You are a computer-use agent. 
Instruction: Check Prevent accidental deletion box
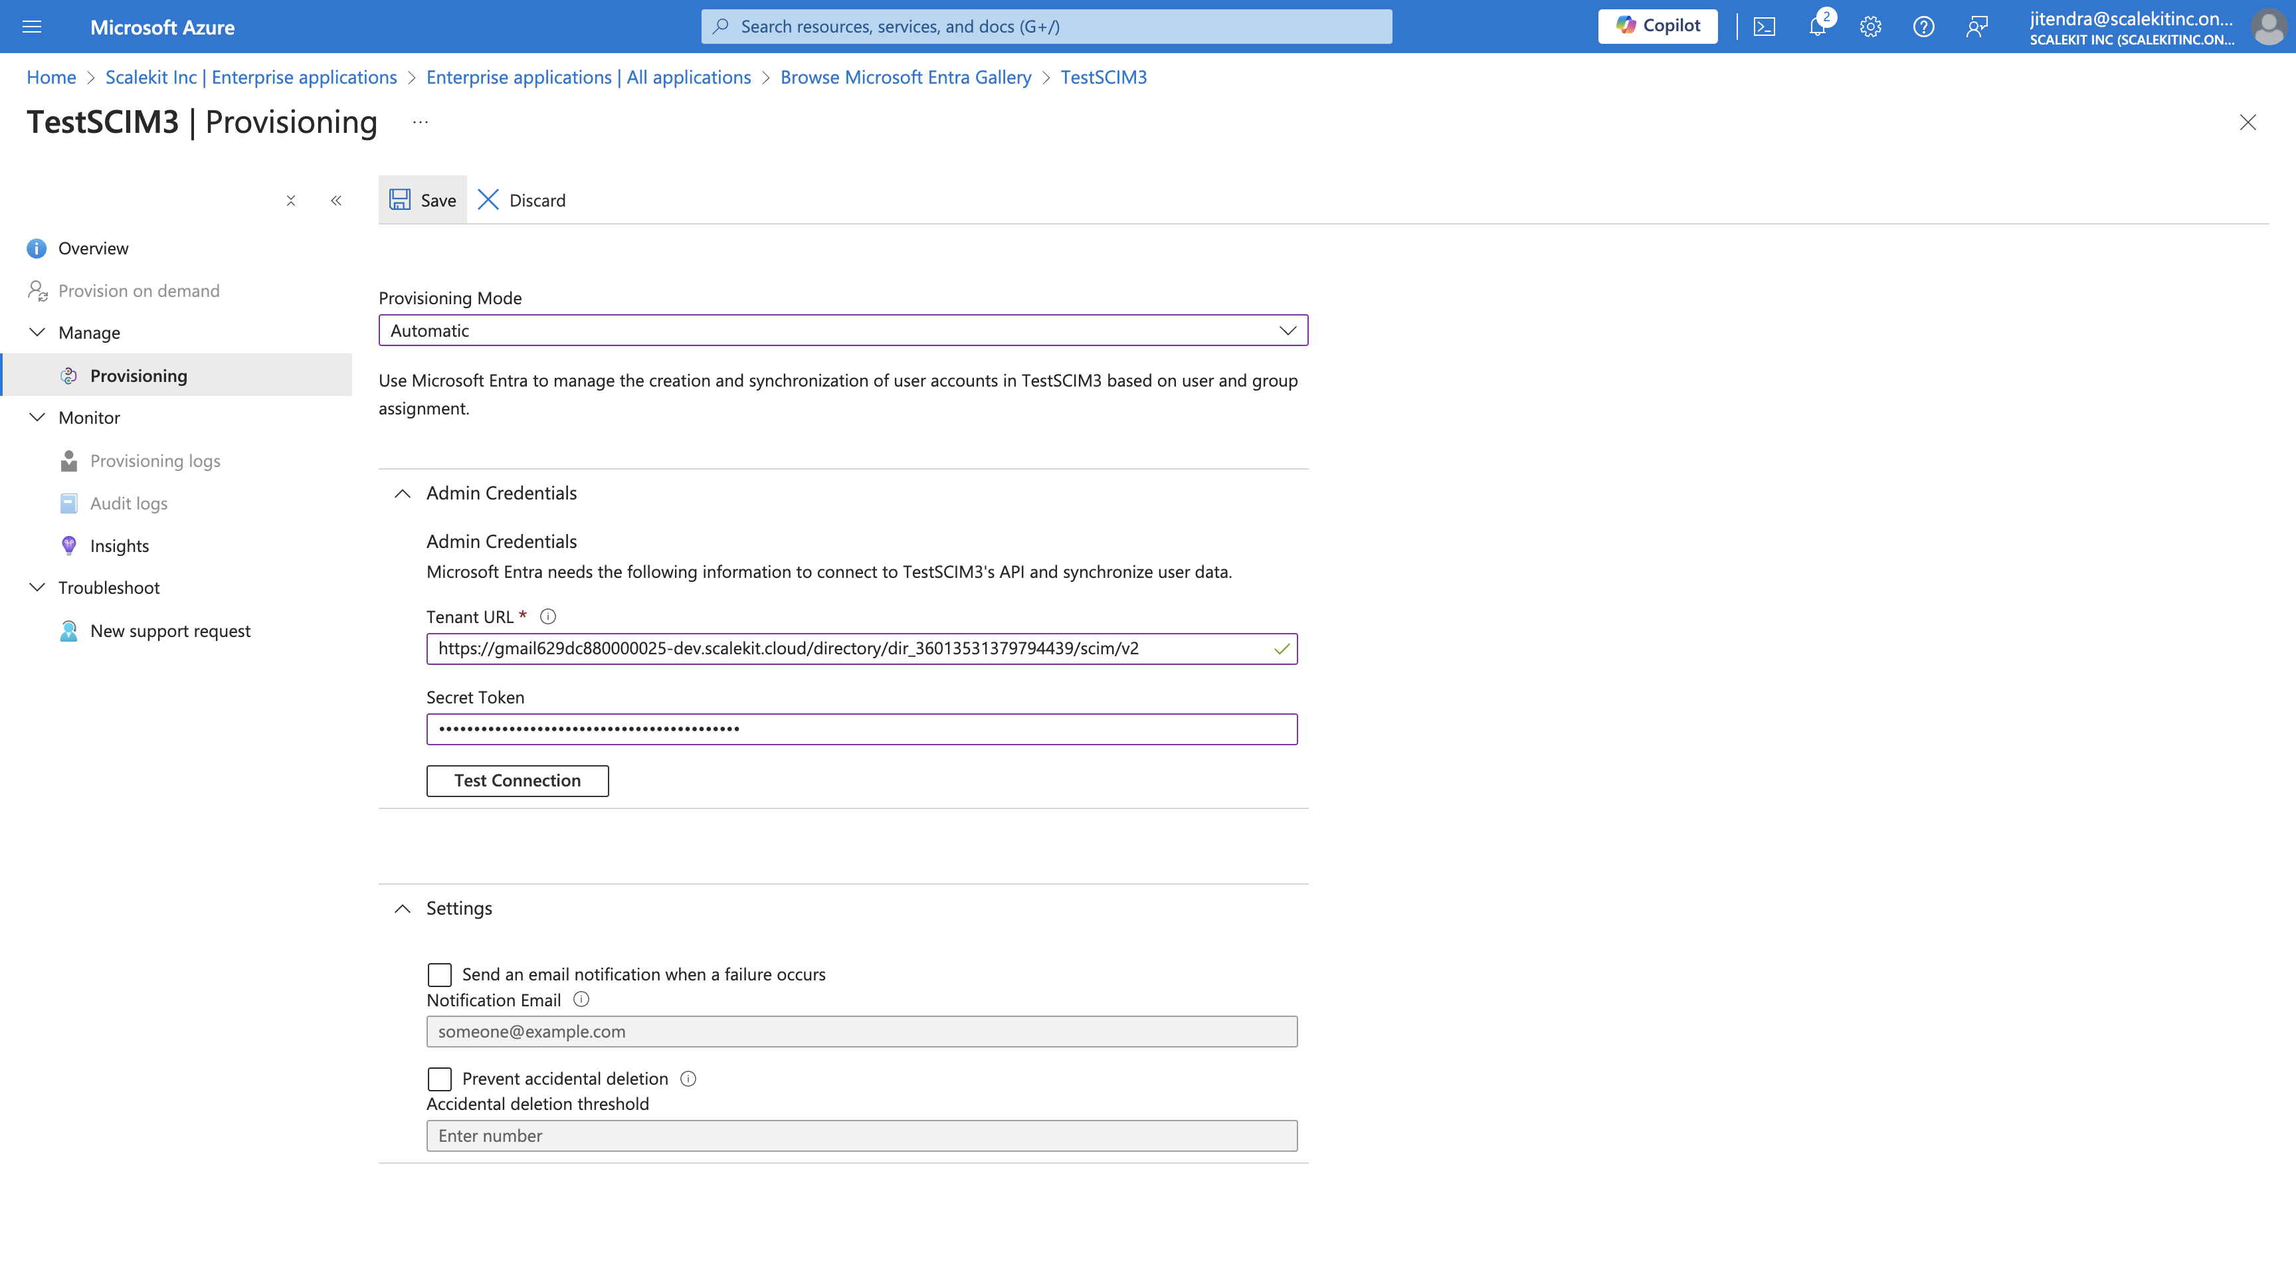(x=439, y=1079)
